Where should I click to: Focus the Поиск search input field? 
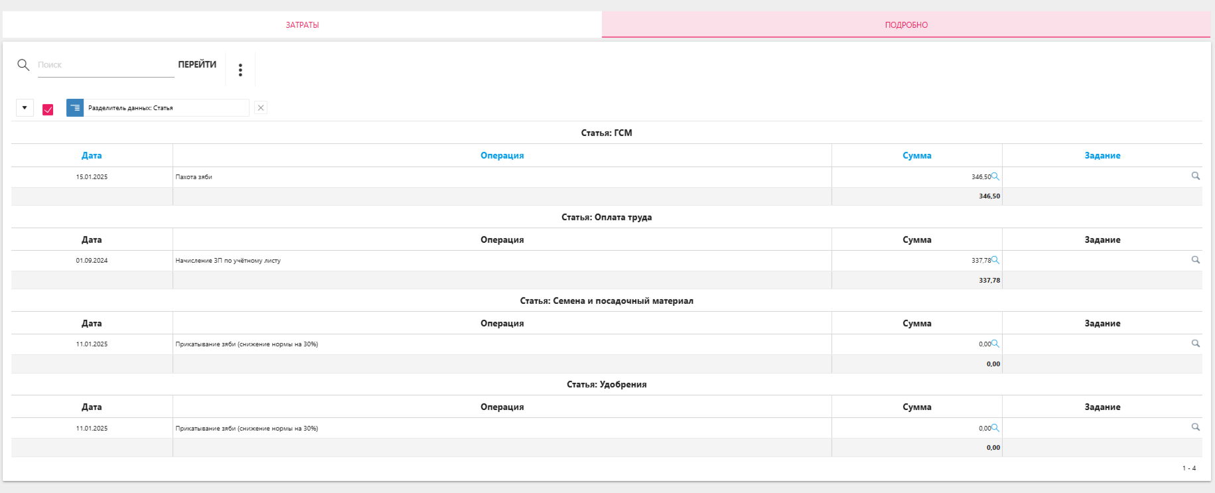[106, 65]
